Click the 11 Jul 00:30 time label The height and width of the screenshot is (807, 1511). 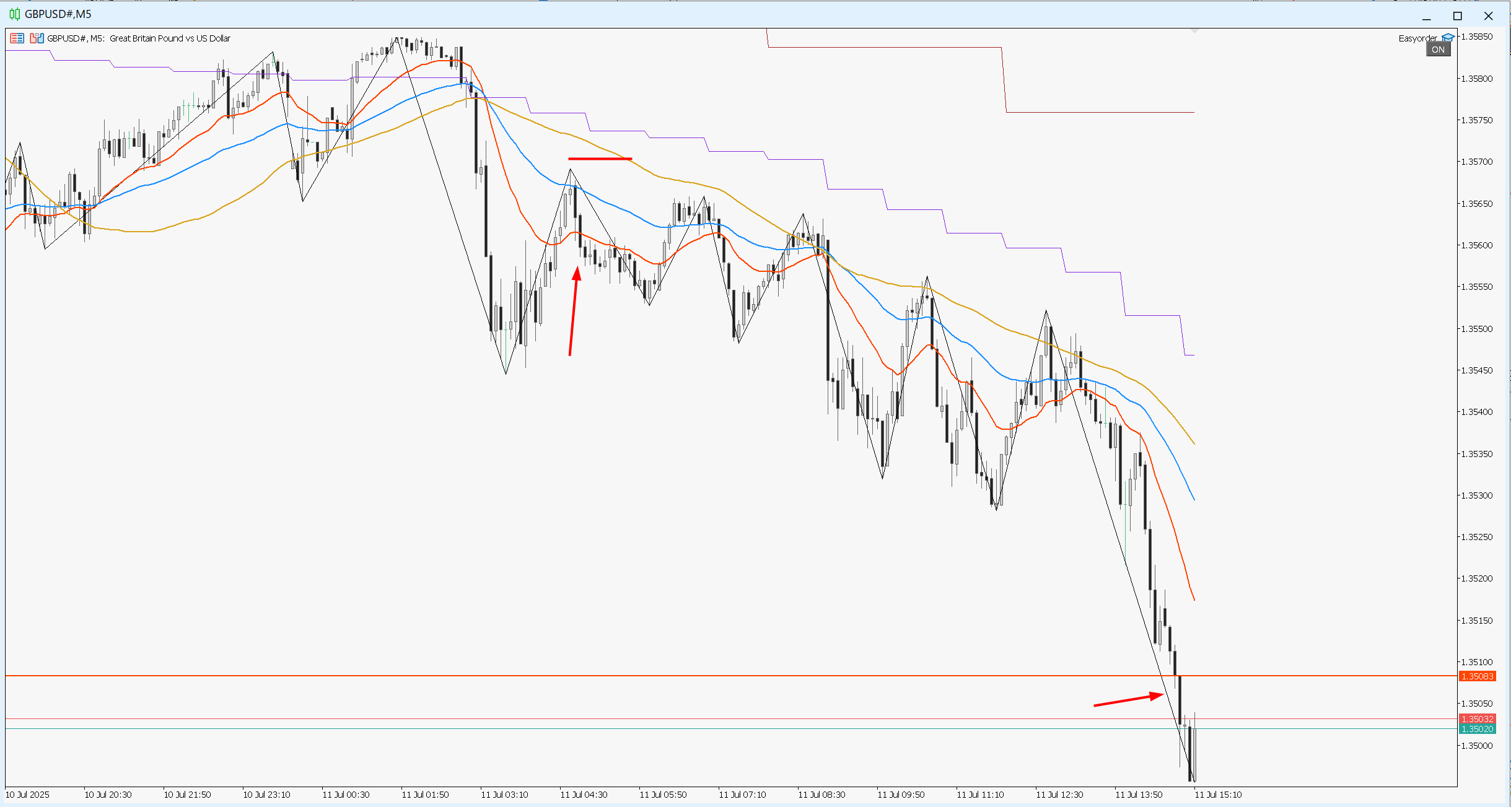tap(346, 795)
